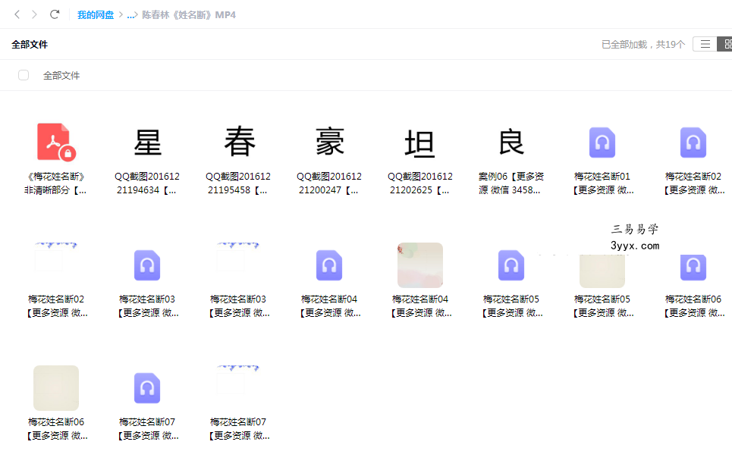Open the 梅花姓名断07 image thumbnail
Screen dimensions: 732x473
tap(238, 387)
